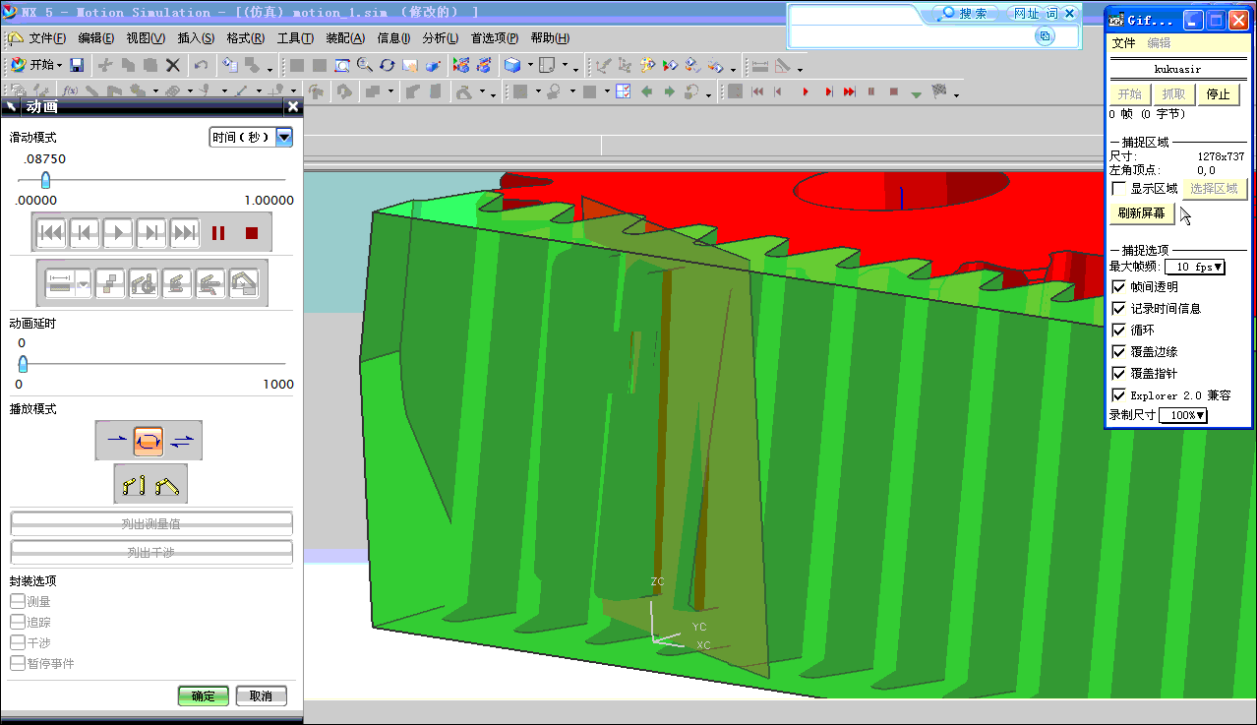Jump to first frame in animation panel
The height and width of the screenshot is (725, 1257).
pos(51,233)
